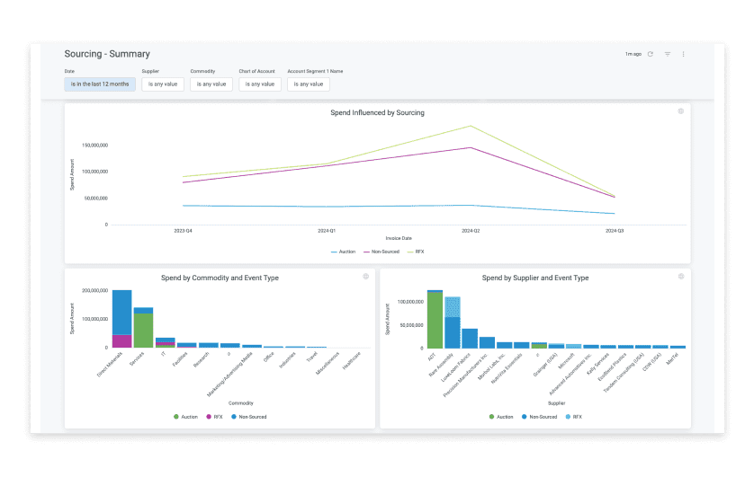This screenshot has height=477, width=754.
Task: Click the 'Rare Assembly' supplier label
Action: point(442,365)
